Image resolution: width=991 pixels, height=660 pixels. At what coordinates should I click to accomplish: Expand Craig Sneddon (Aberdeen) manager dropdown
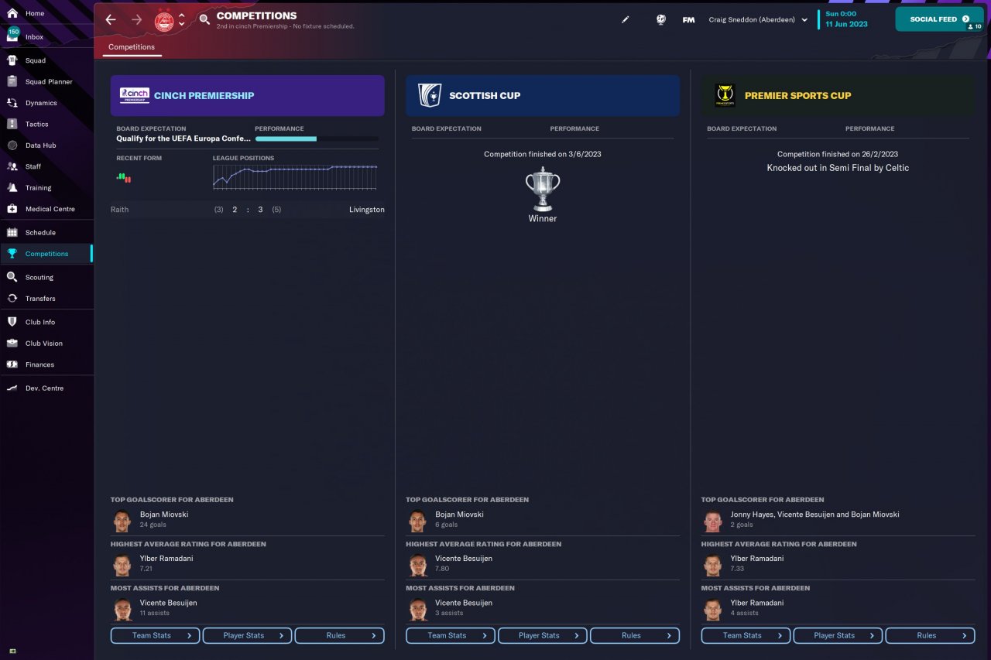tap(759, 20)
